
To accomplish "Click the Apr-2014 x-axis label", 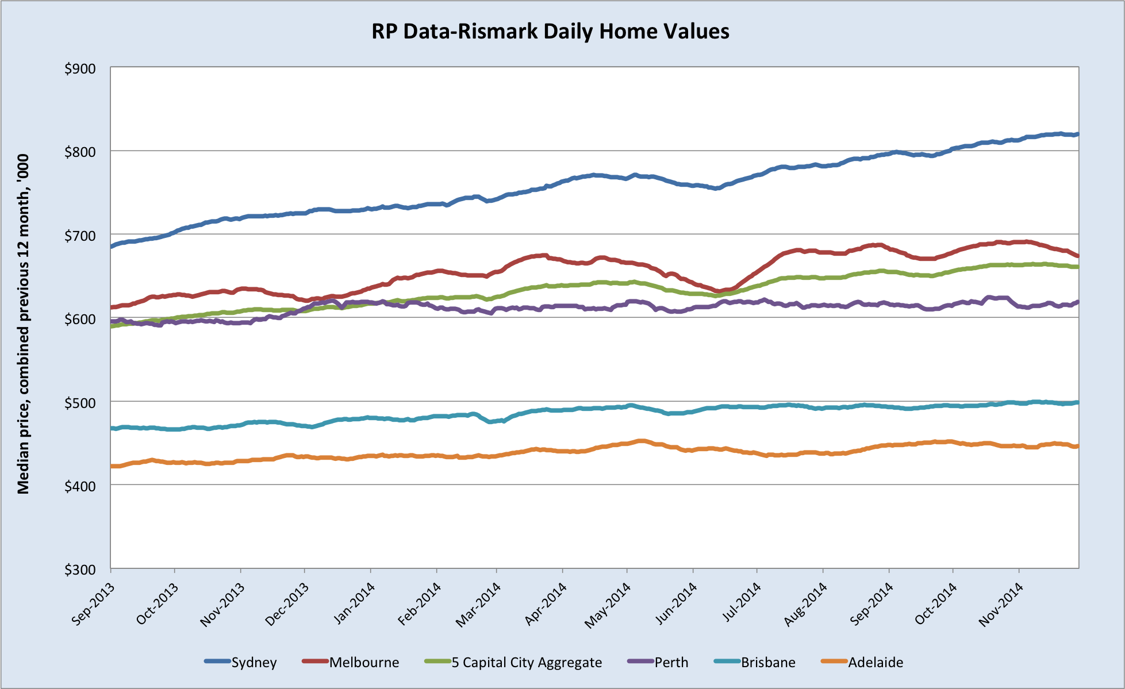I will 546,603.
